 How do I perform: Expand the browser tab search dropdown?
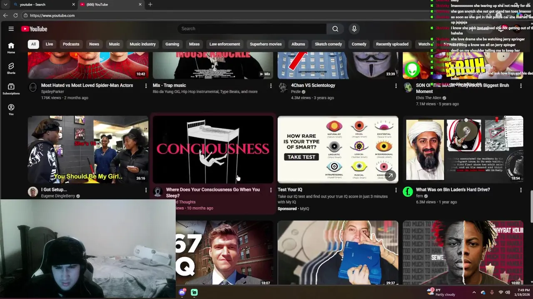pyautogui.click(x=5, y=5)
